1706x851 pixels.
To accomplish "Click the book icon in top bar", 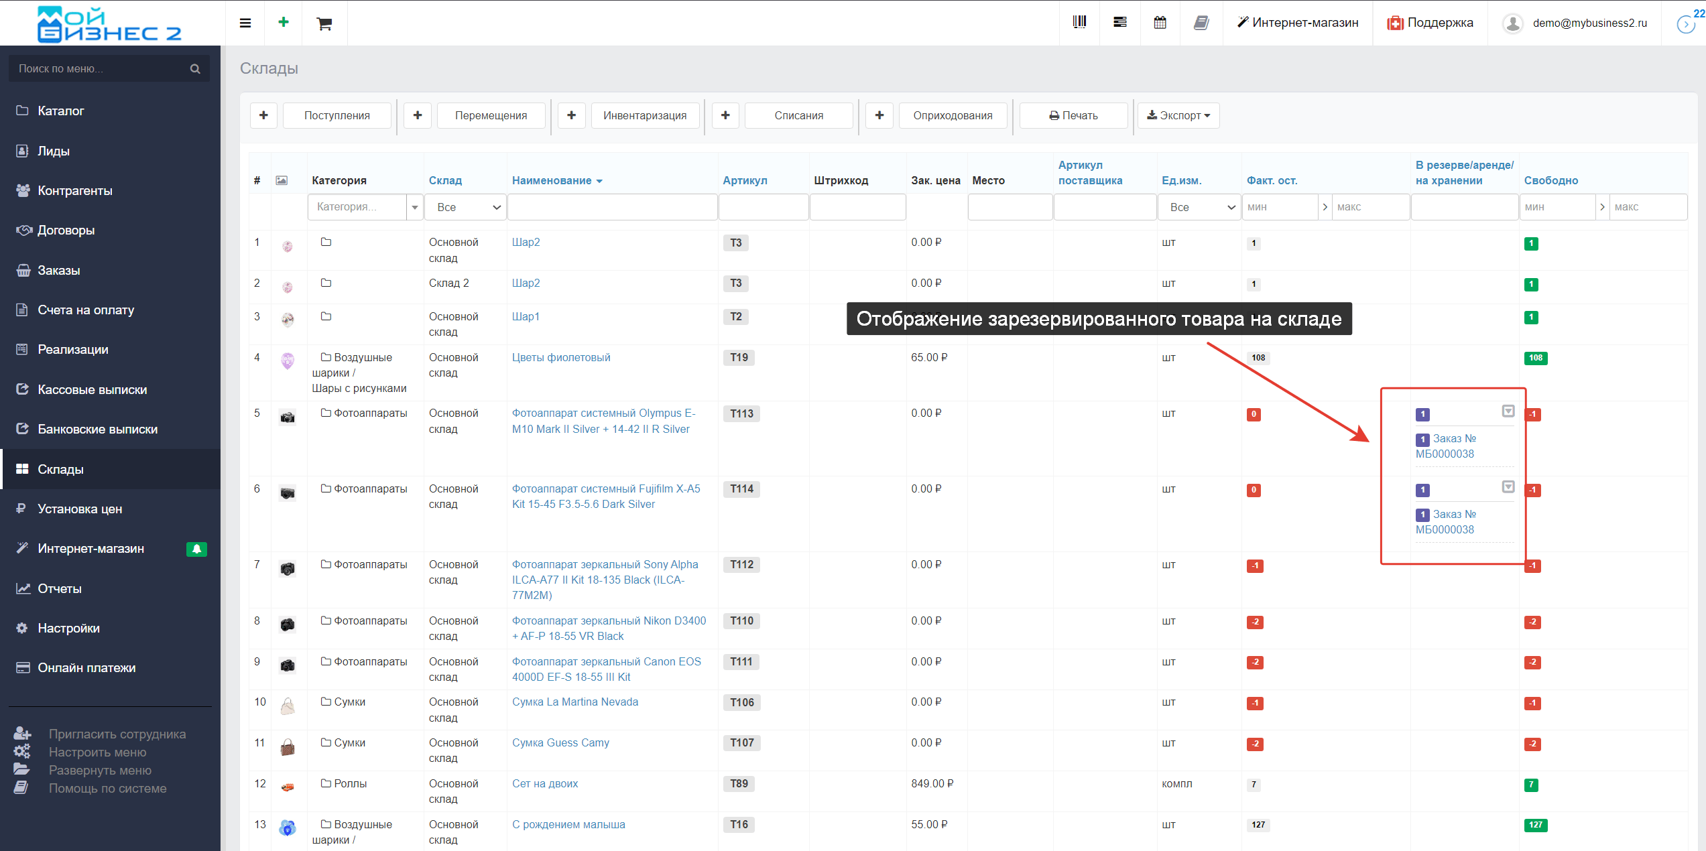I will tap(1201, 23).
